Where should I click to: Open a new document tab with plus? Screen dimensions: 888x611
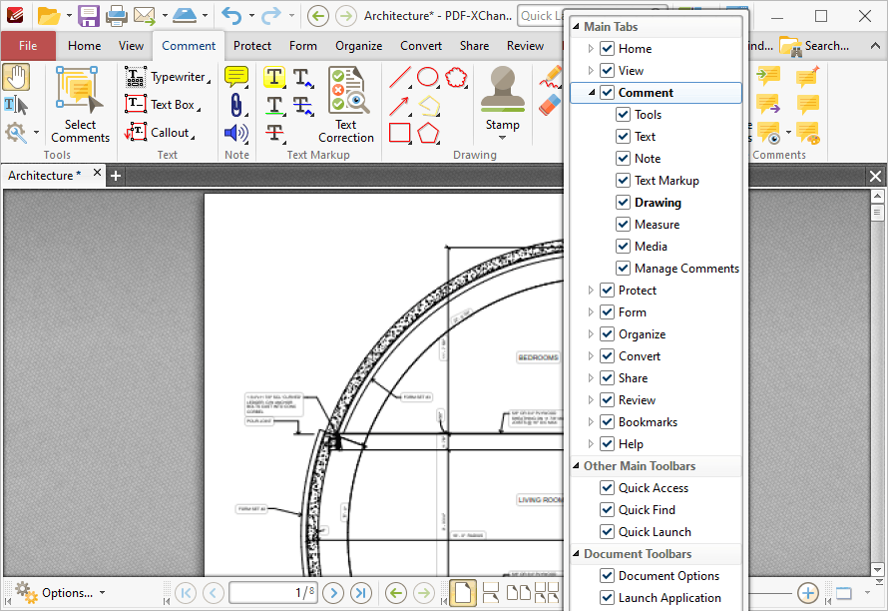pos(116,176)
